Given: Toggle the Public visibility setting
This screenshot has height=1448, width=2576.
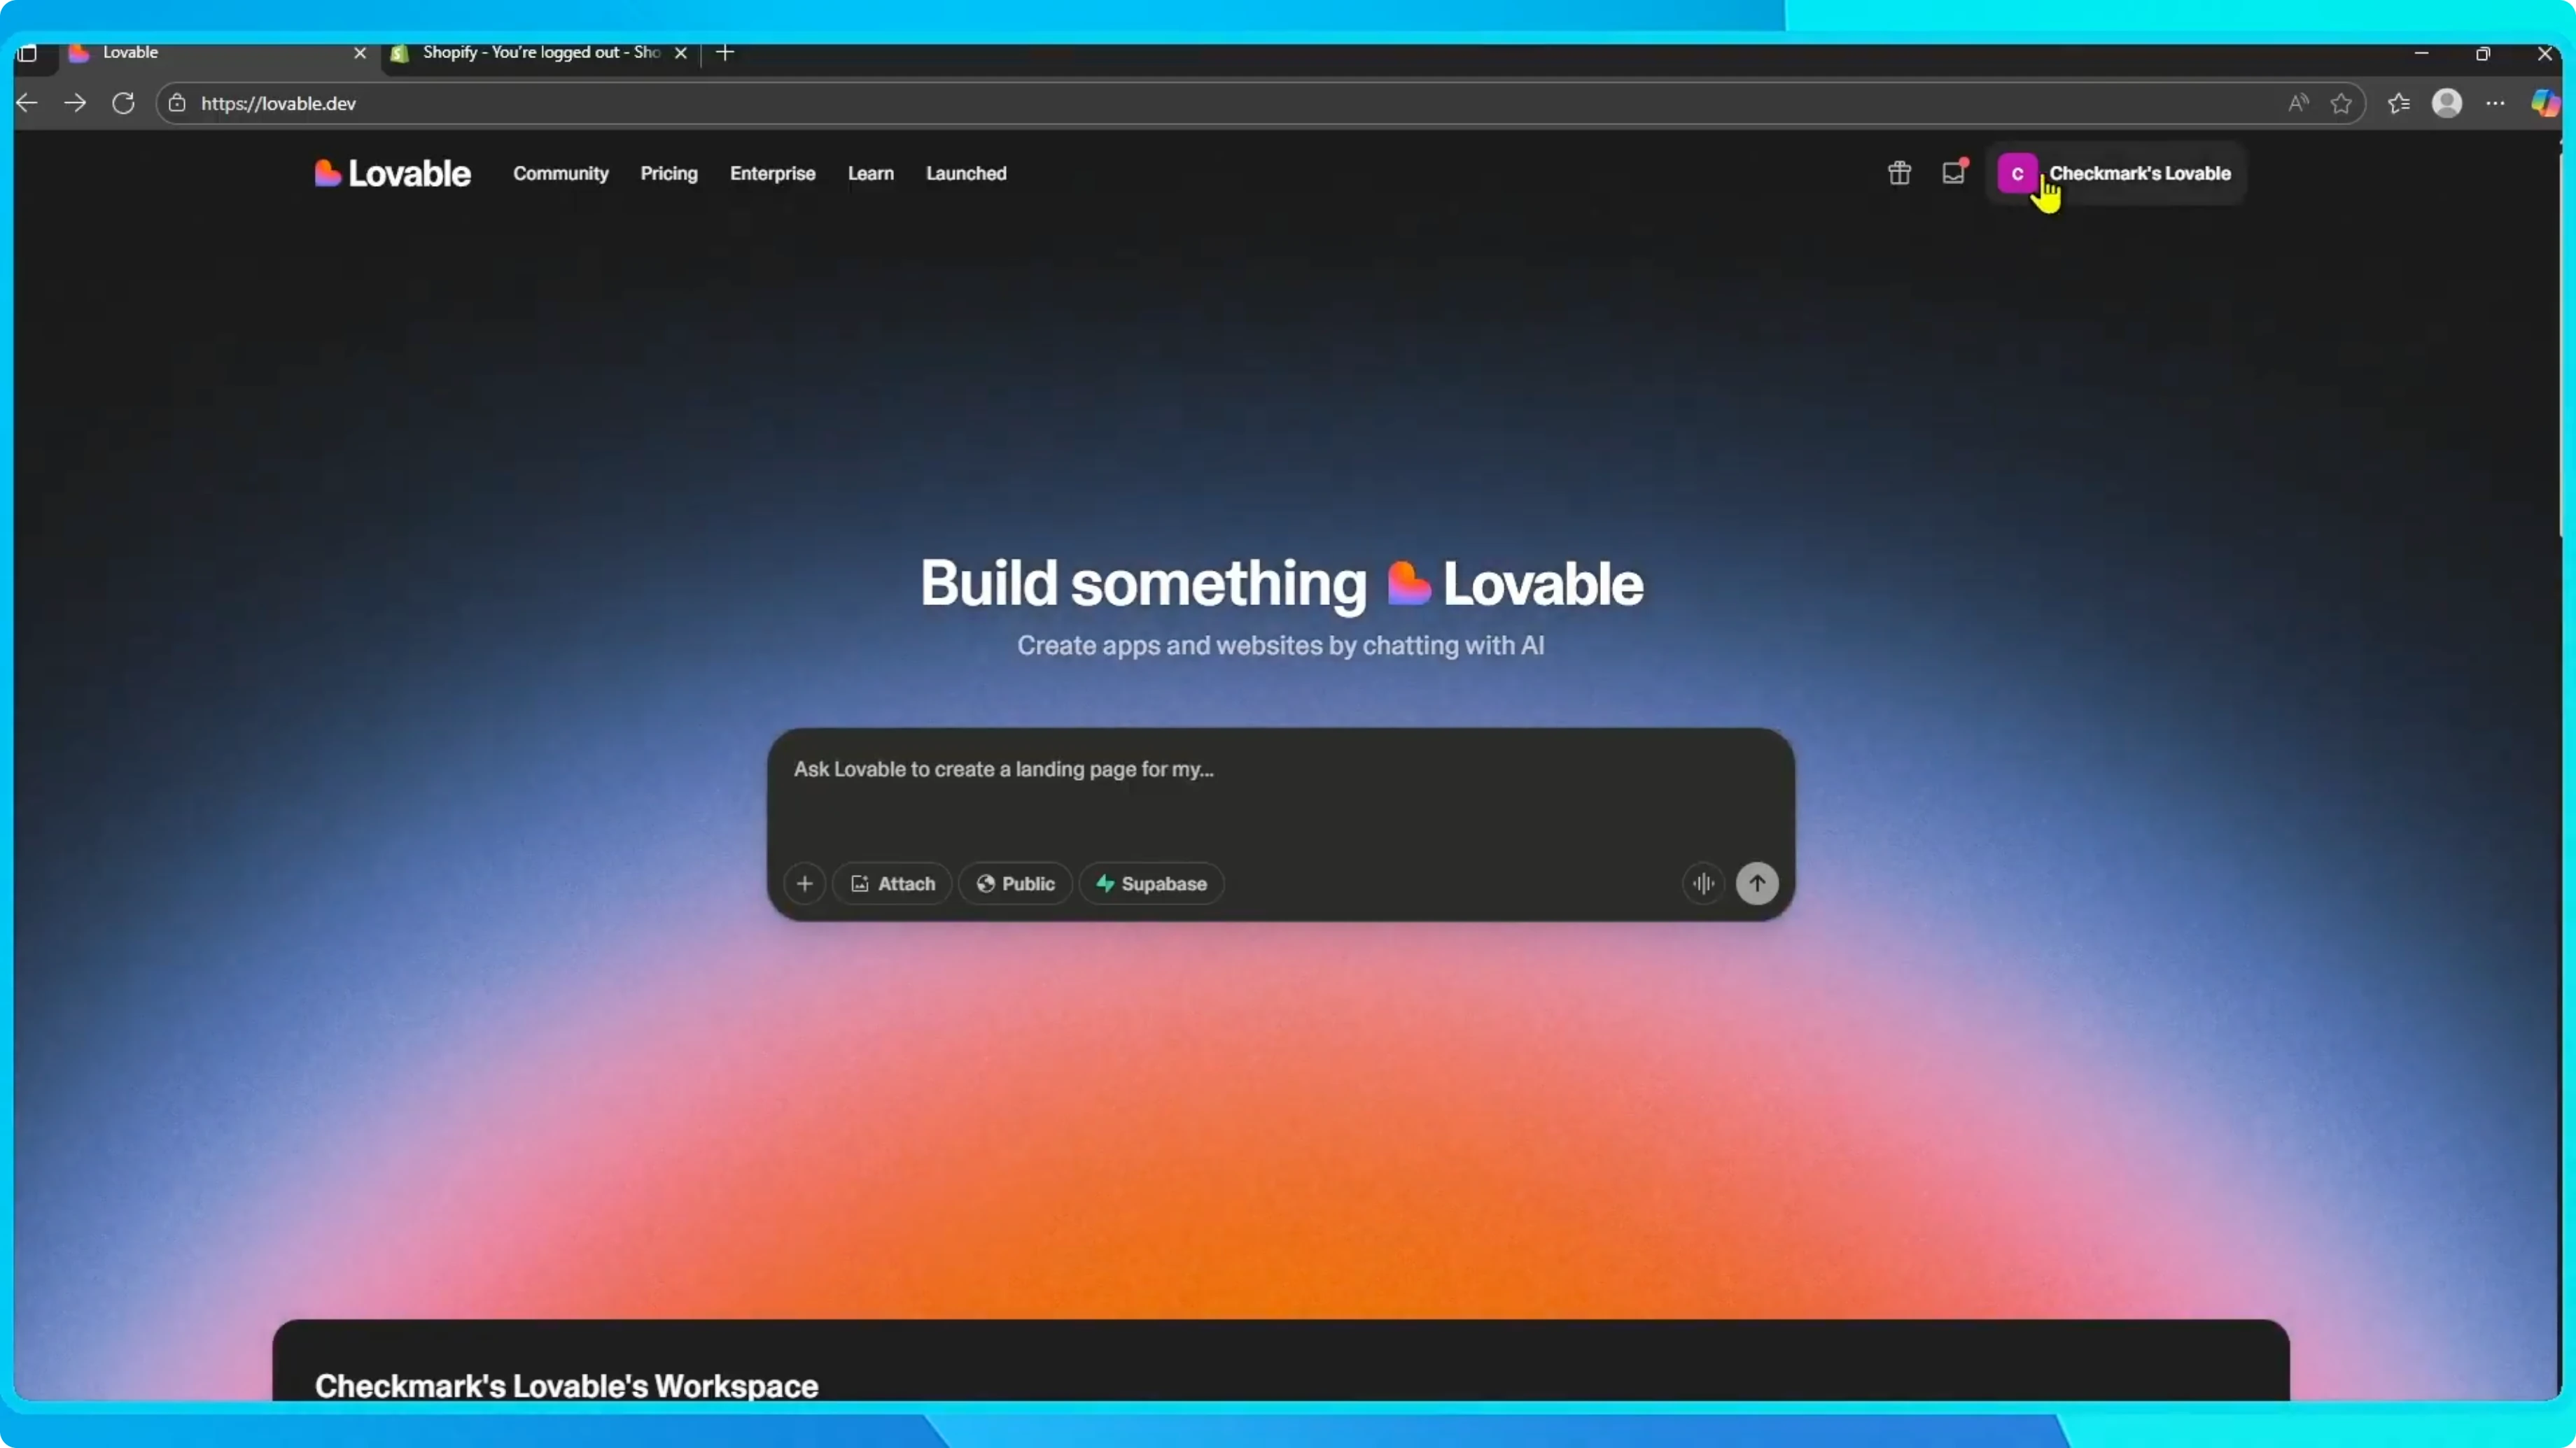Looking at the screenshot, I should click(1015, 883).
